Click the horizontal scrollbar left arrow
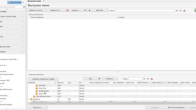 coord(29,103)
